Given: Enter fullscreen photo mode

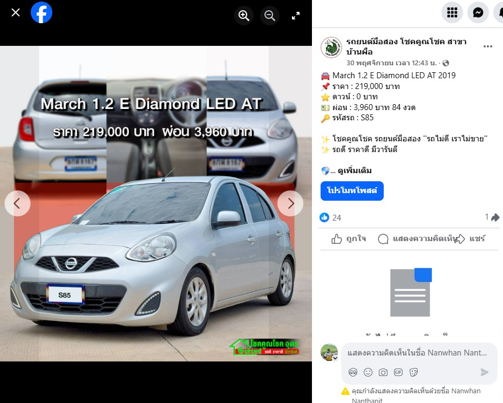Looking at the screenshot, I should click(x=296, y=16).
